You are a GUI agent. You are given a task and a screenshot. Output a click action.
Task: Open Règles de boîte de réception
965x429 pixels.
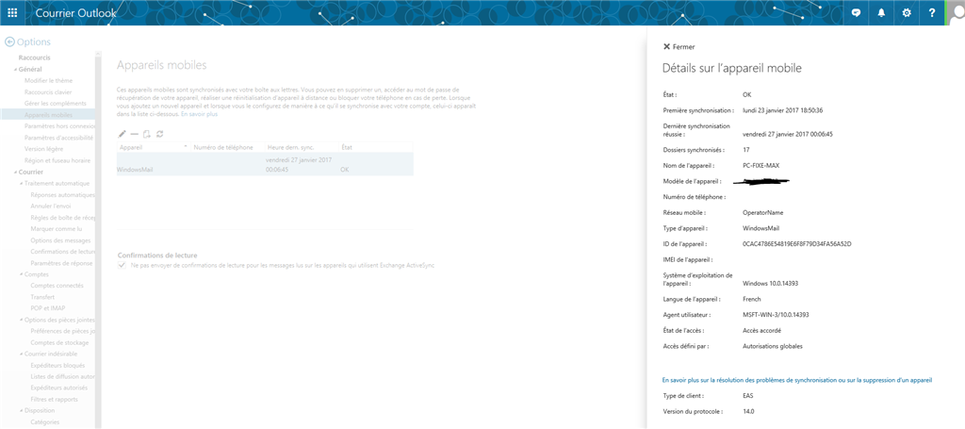click(x=63, y=217)
